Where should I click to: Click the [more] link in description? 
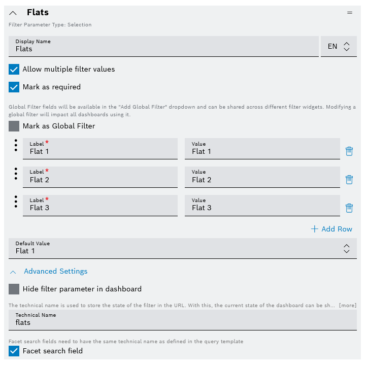pos(348,306)
